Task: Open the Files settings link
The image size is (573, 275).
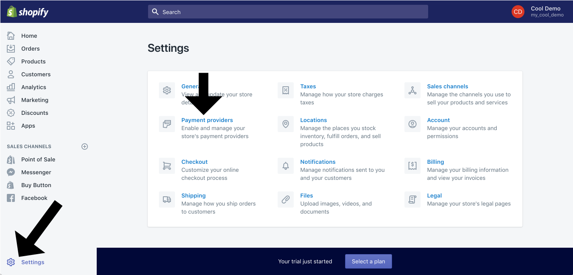Action: pyautogui.click(x=307, y=196)
